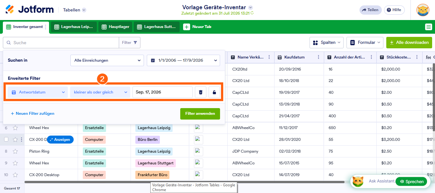Open Anzahl der Arti... column options dots
This screenshot has height=193, width=435.
[x=371, y=57]
